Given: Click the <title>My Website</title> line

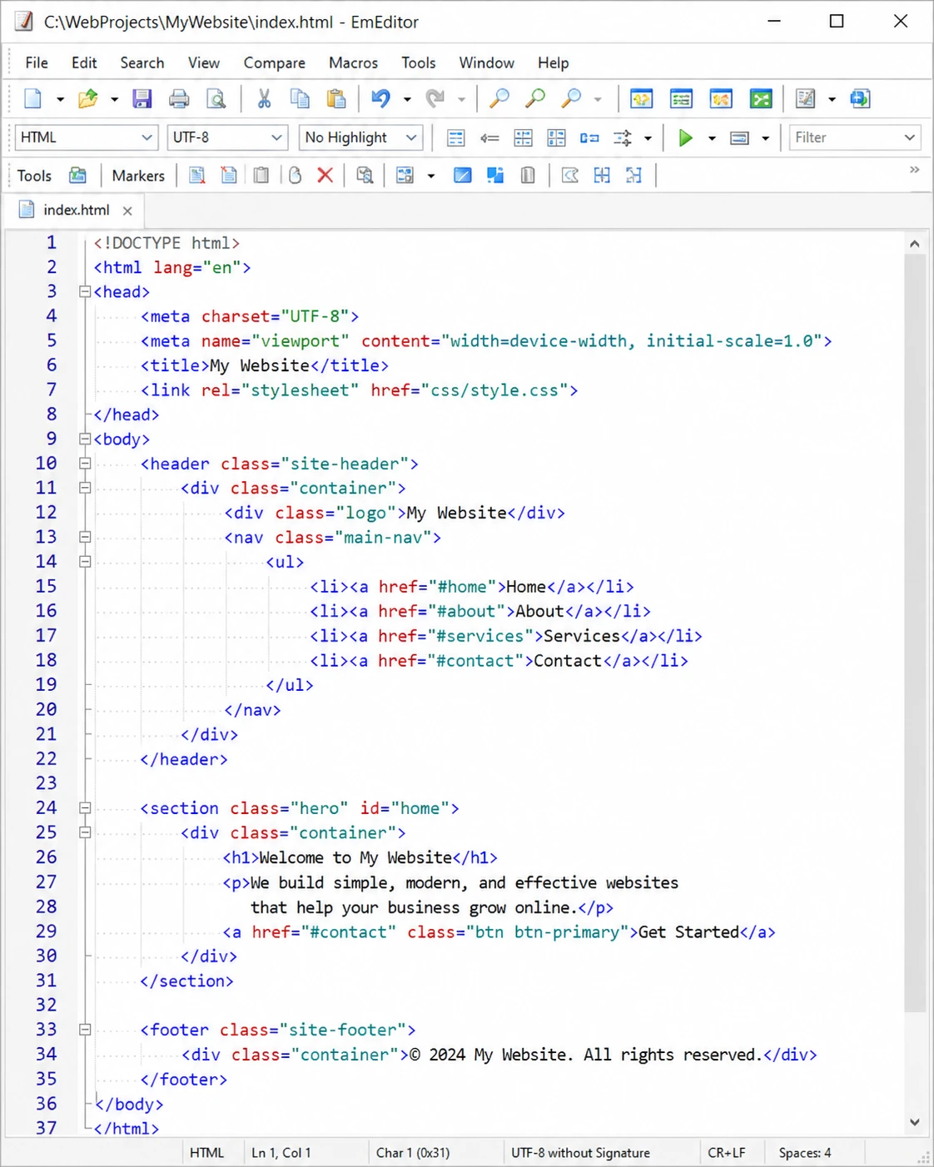Looking at the screenshot, I should [x=264, y=365].
